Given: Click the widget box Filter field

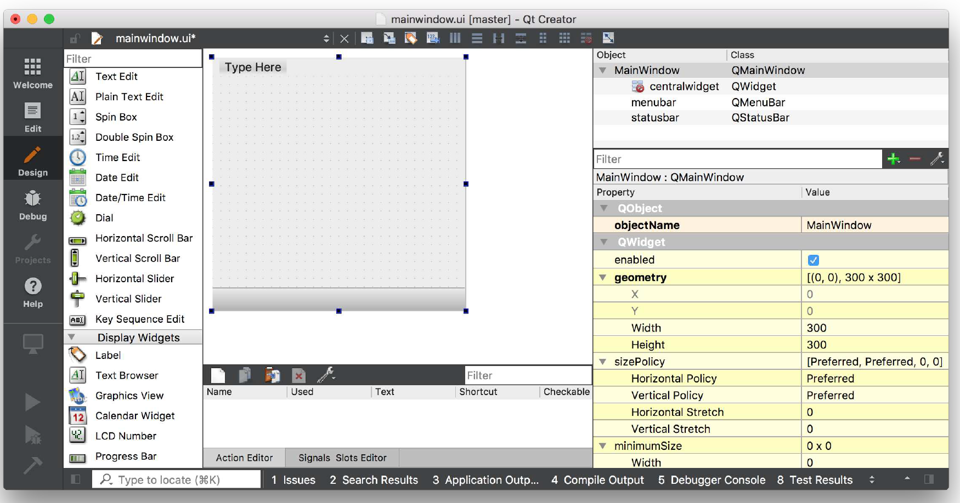Looking at the screenshot, I should pyautogui.click(x=133, y=59).
